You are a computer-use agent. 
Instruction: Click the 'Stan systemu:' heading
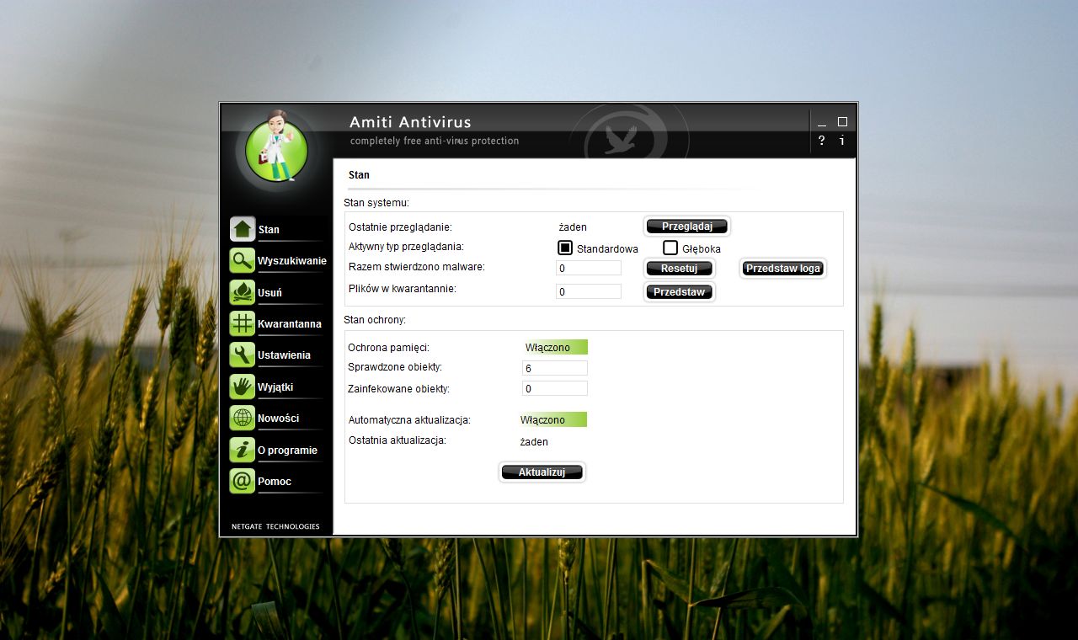tap(376, 203)
